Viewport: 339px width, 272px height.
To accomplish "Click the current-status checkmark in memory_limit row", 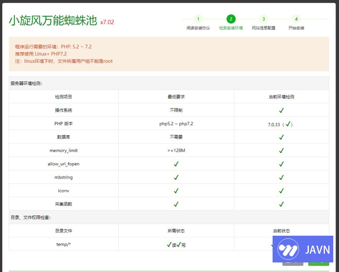I will [281, 151].
